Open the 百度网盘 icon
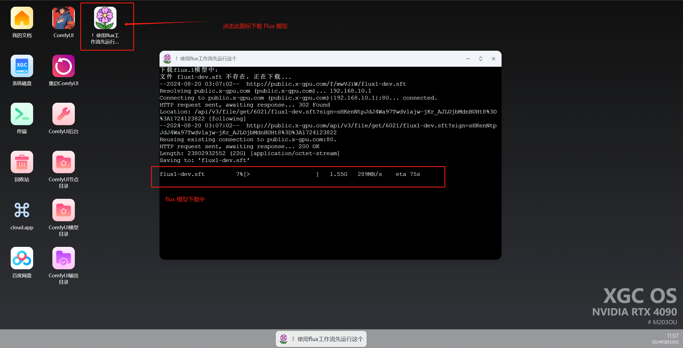 point(22,258)
